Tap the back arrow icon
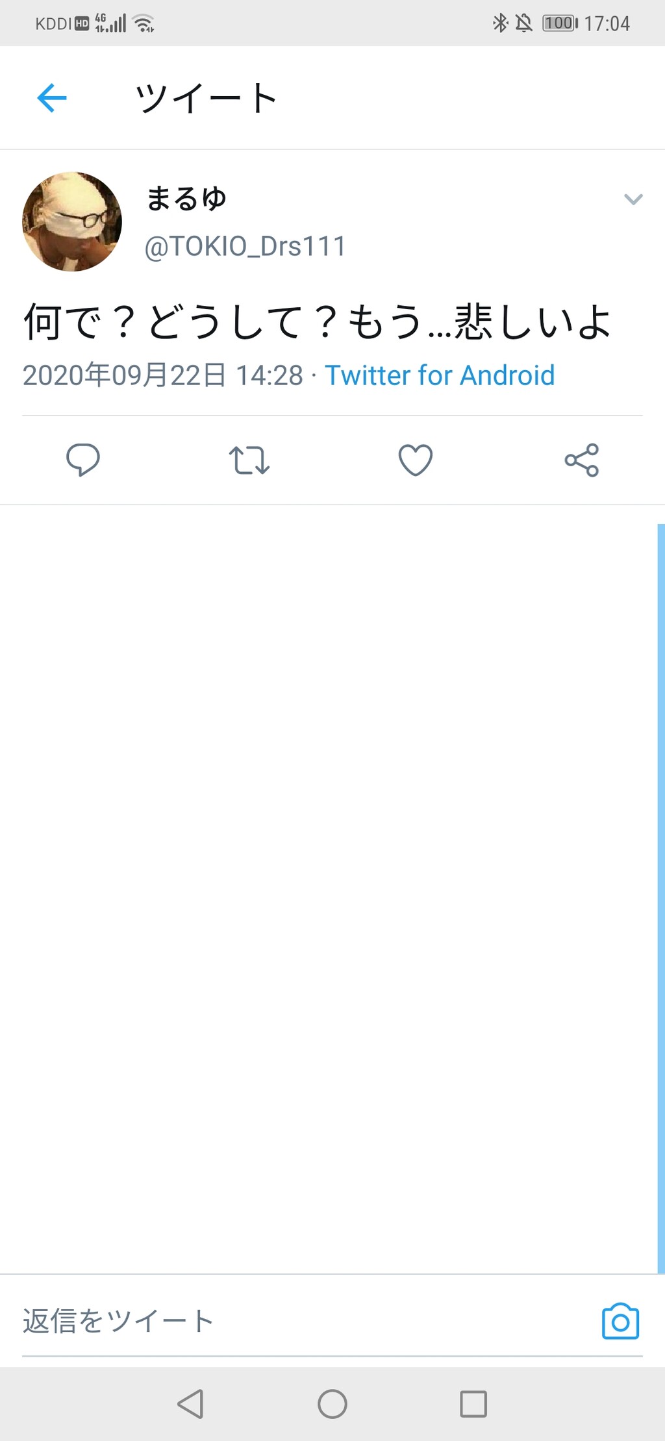The height and width of the screenshot is (1441, 665). click(52, 98)
